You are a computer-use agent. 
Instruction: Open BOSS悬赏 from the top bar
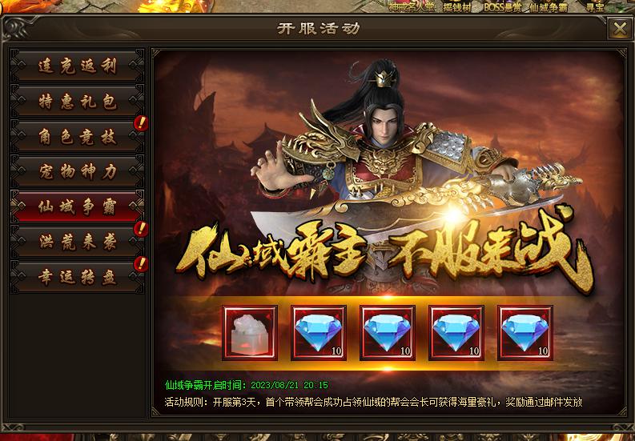tap(502, 7)
